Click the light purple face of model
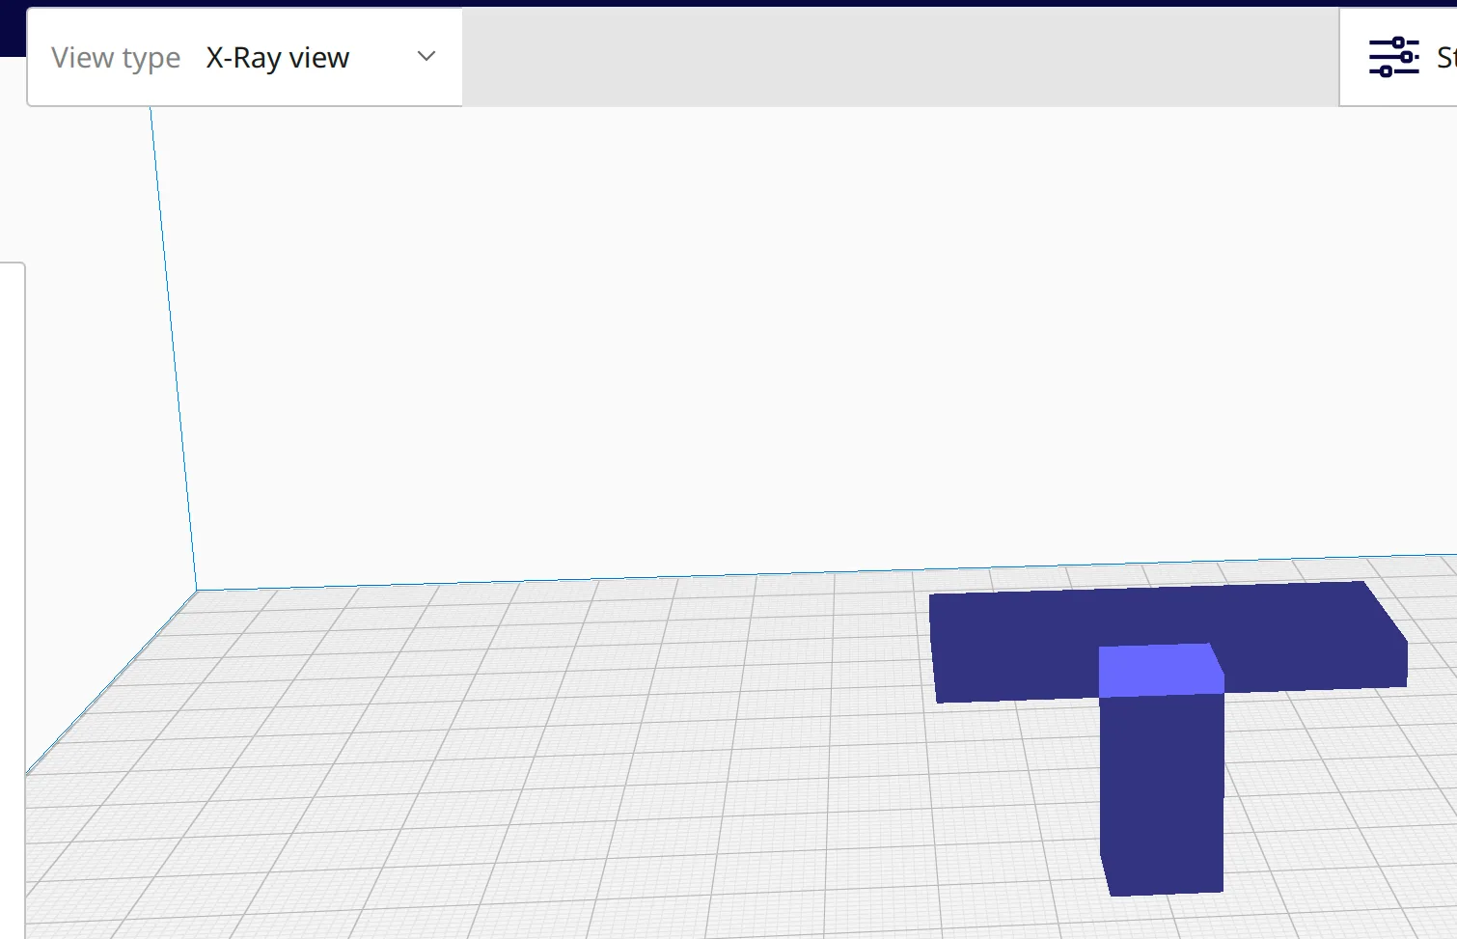Screen dimensions: 1457x939 click(x=1161, y=670)
